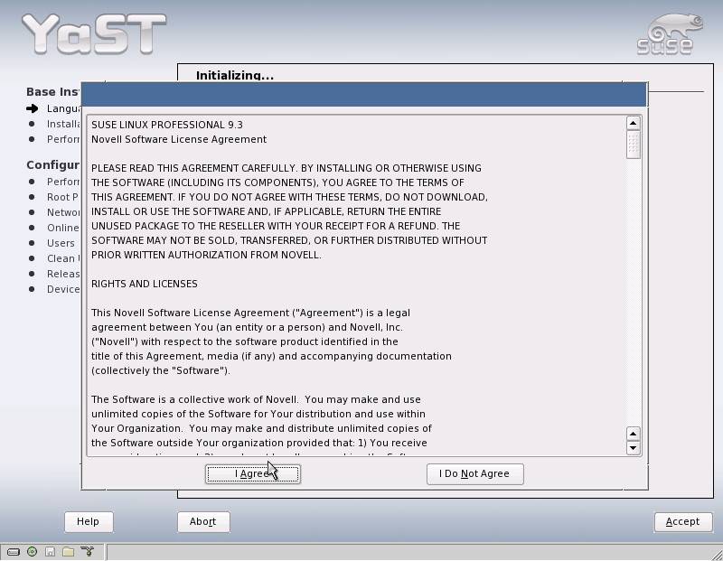Click the Clean Up step in sidebar
Viewport: 723px width, 561px height.
[x=63, y=258]
